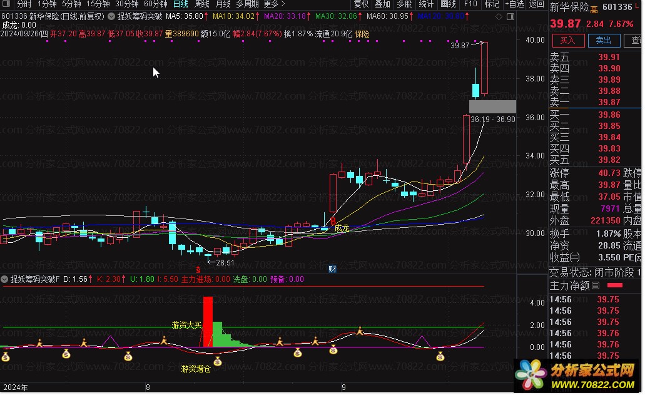Click the 买一 price 39.86
645x395 pixels.
pyautogui.click(x=609, y=115)
